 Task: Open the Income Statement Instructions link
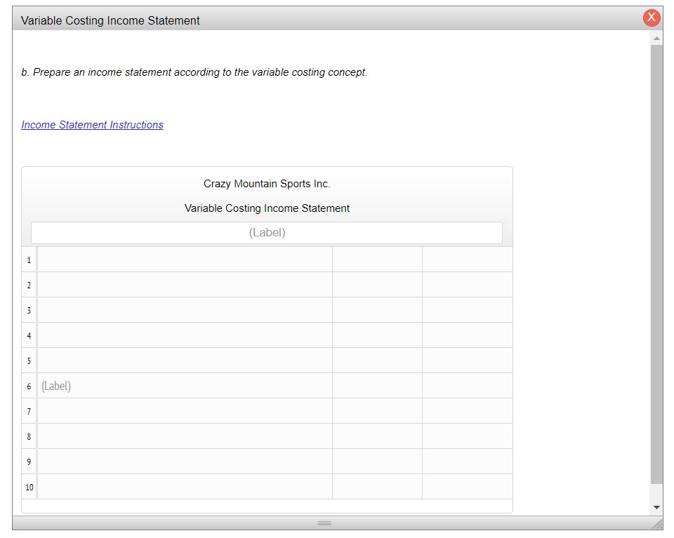click(91, 124)
